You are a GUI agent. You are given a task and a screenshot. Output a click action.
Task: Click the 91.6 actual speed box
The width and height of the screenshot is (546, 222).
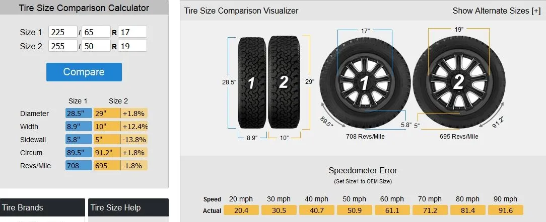click(505, 210)
